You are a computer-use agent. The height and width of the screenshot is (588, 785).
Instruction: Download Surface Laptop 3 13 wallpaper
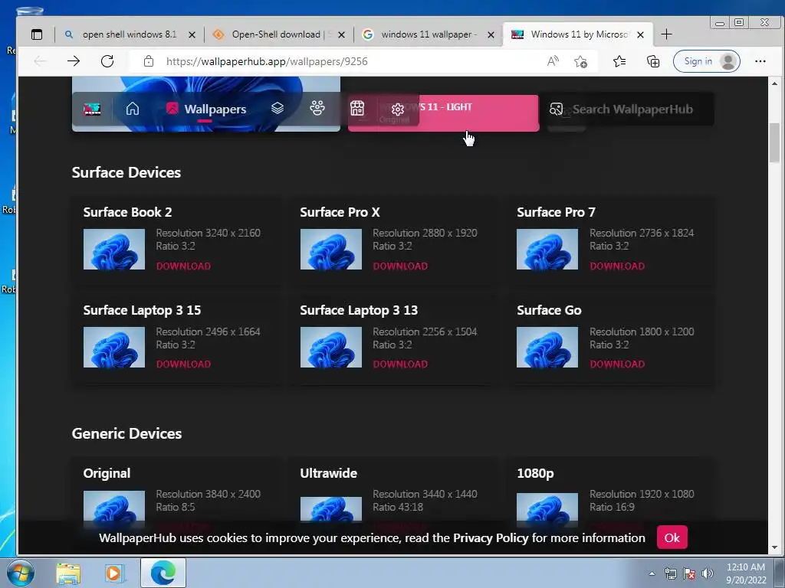pos(400,364)
